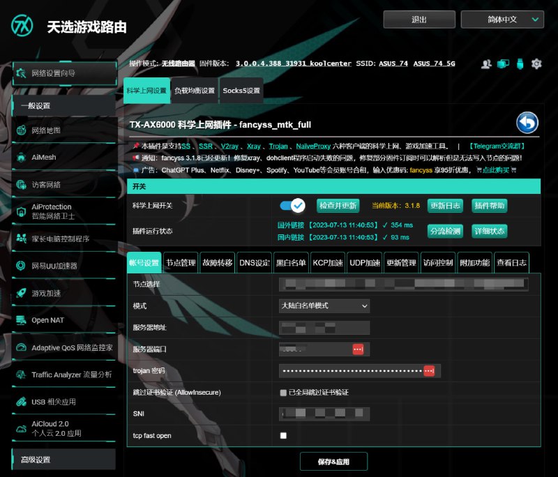Open the 更新日志 button

(x=445, y=206)
